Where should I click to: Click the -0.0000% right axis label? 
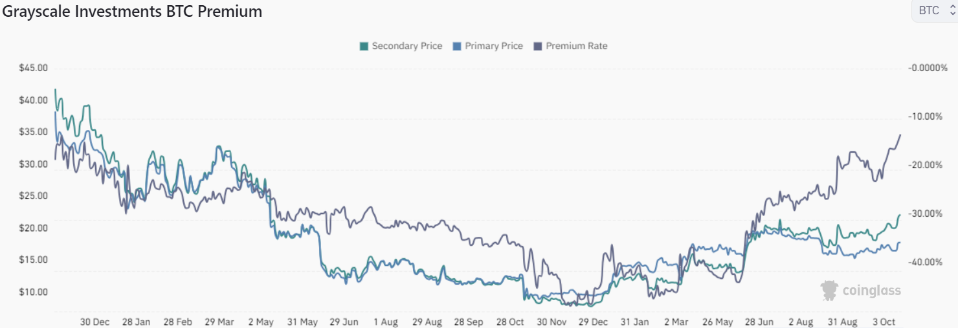coord(928,68)
